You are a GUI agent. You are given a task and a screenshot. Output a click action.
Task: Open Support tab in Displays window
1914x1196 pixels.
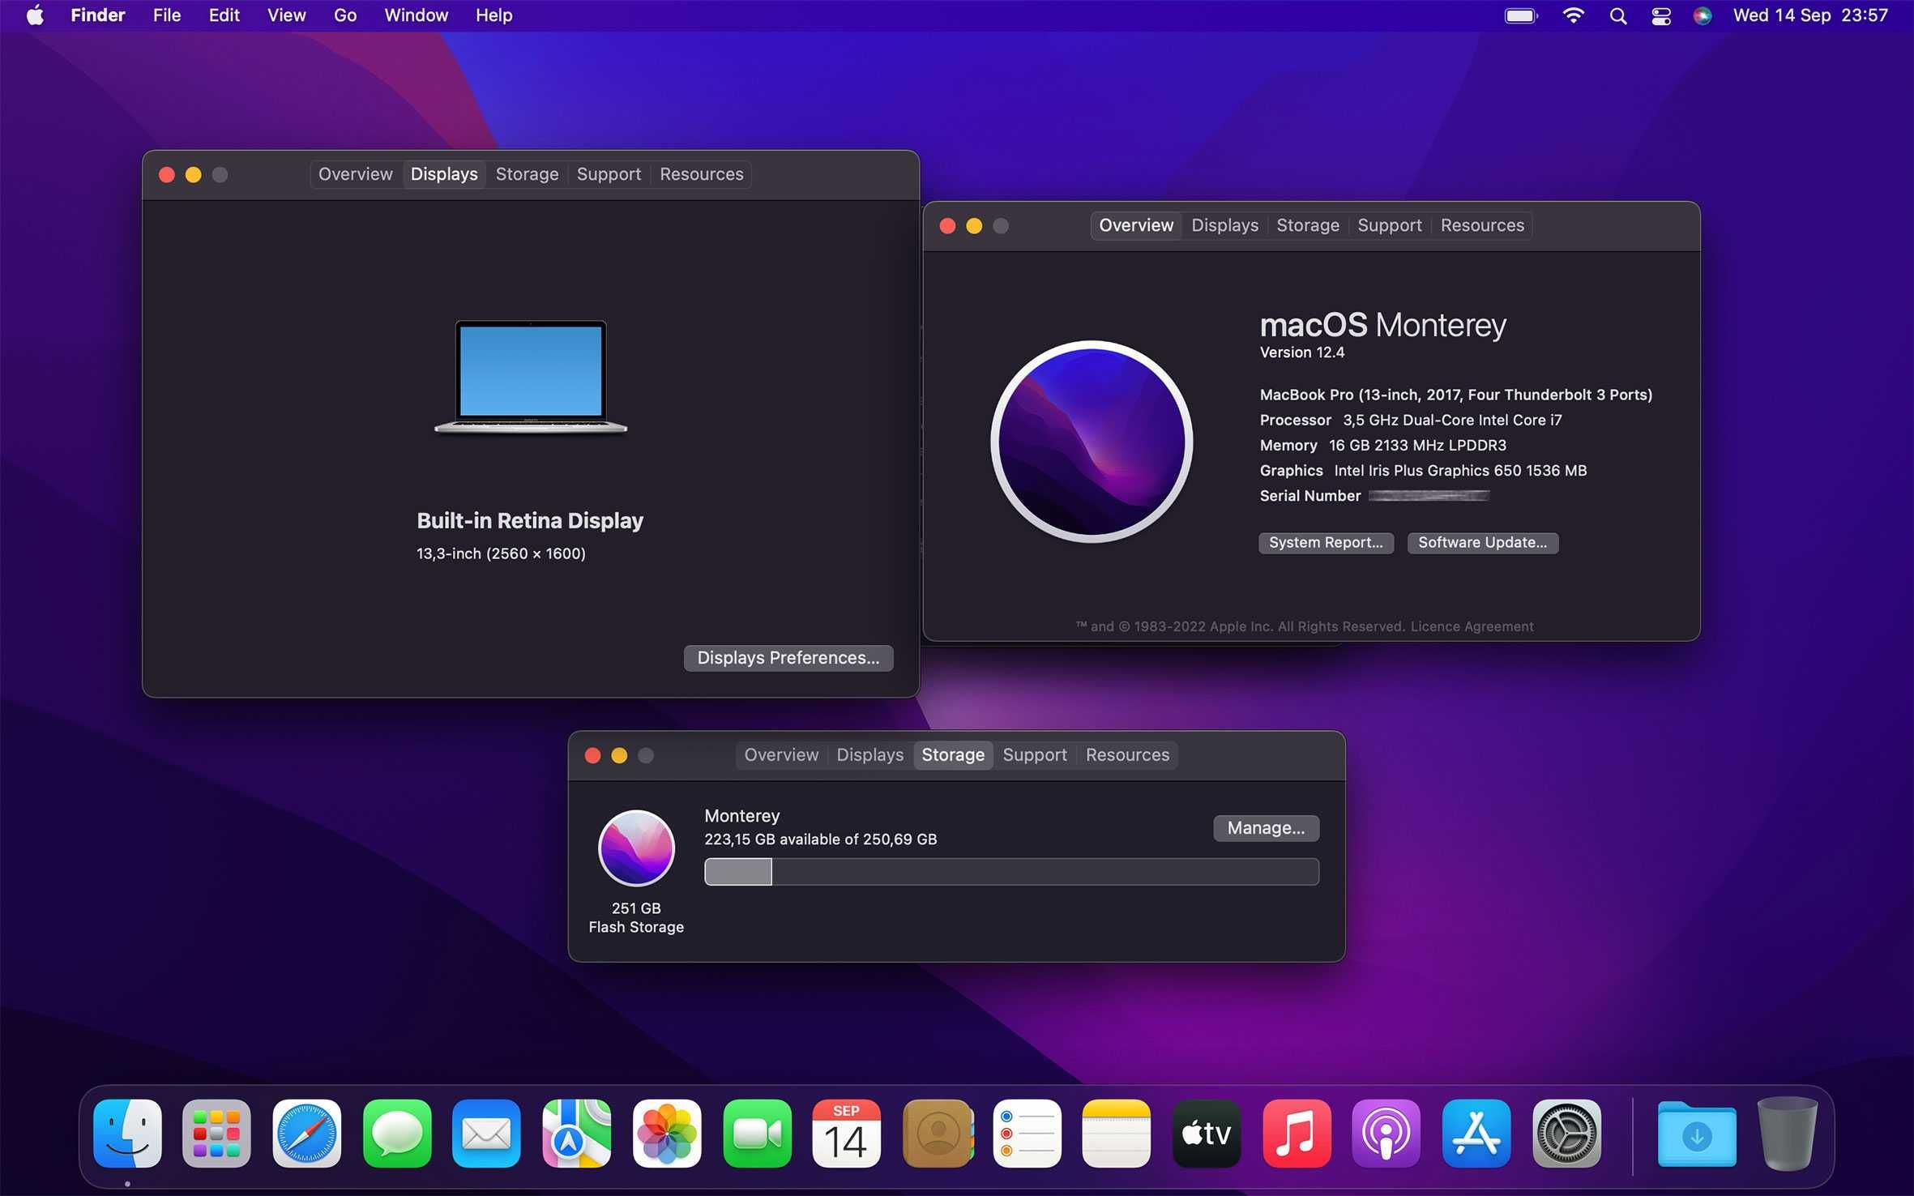click(x=609, y=174)
